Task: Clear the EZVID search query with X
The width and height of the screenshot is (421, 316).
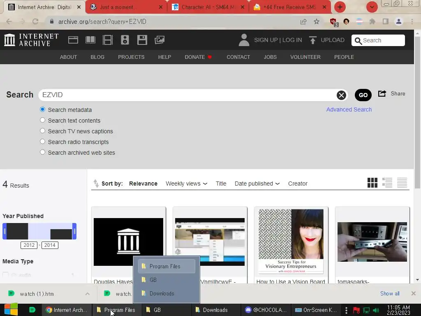Action: click(341, 95)
